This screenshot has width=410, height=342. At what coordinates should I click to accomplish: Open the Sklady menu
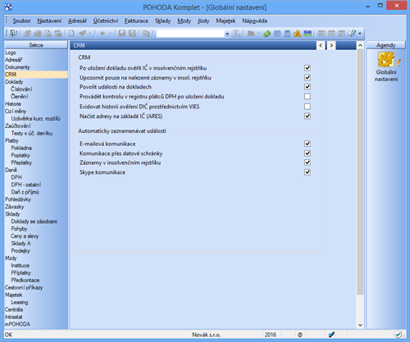pos(162,21)
